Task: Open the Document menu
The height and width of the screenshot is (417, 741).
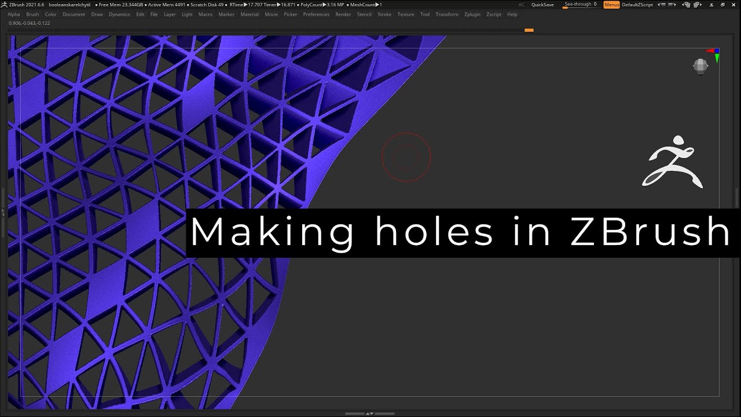Action: click(74, 14)
